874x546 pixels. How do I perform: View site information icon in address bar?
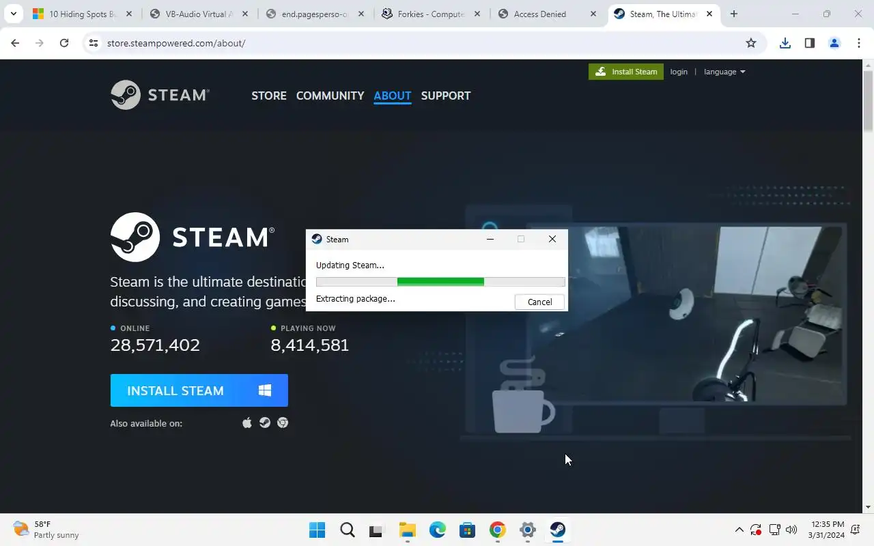tap(94, 43)
